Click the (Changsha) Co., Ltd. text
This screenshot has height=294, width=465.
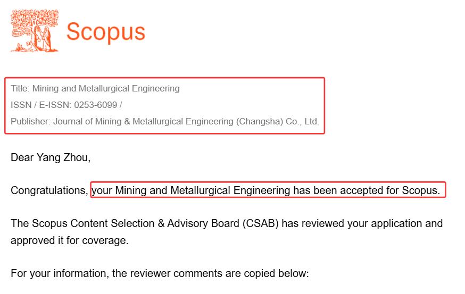[278, 121]
